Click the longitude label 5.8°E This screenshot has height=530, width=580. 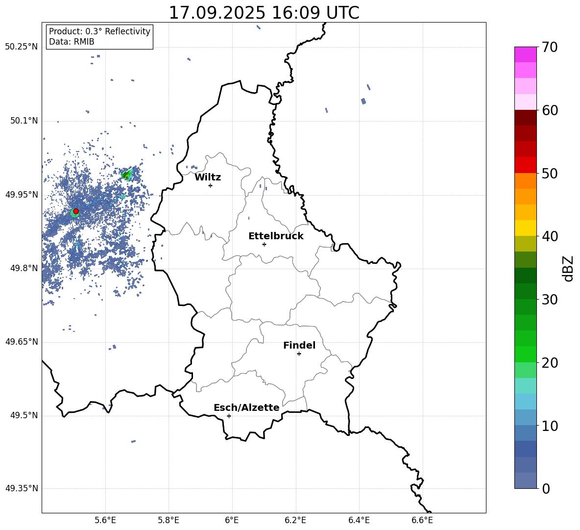click(x=169, y=520)
